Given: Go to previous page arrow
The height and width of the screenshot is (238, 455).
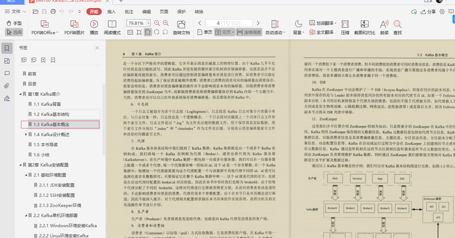Looking at the screenshot, I should point(200,23).
